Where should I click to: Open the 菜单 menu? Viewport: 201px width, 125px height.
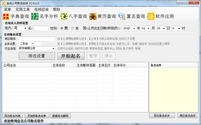[7, 9]
